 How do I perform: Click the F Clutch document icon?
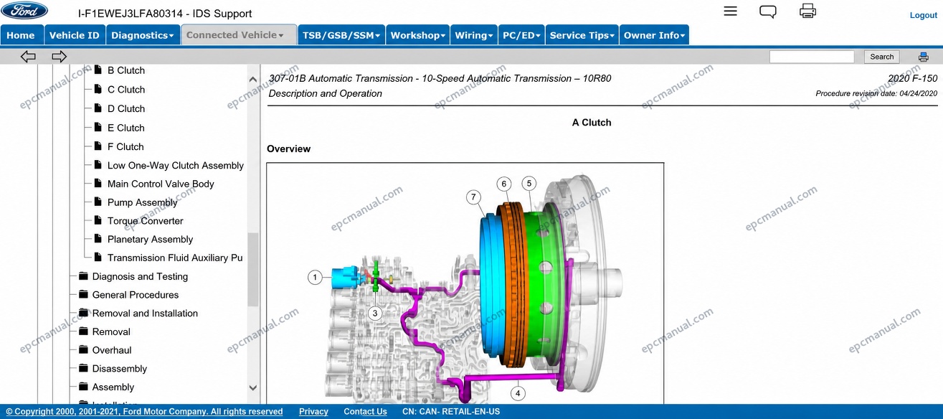[98, 146]
